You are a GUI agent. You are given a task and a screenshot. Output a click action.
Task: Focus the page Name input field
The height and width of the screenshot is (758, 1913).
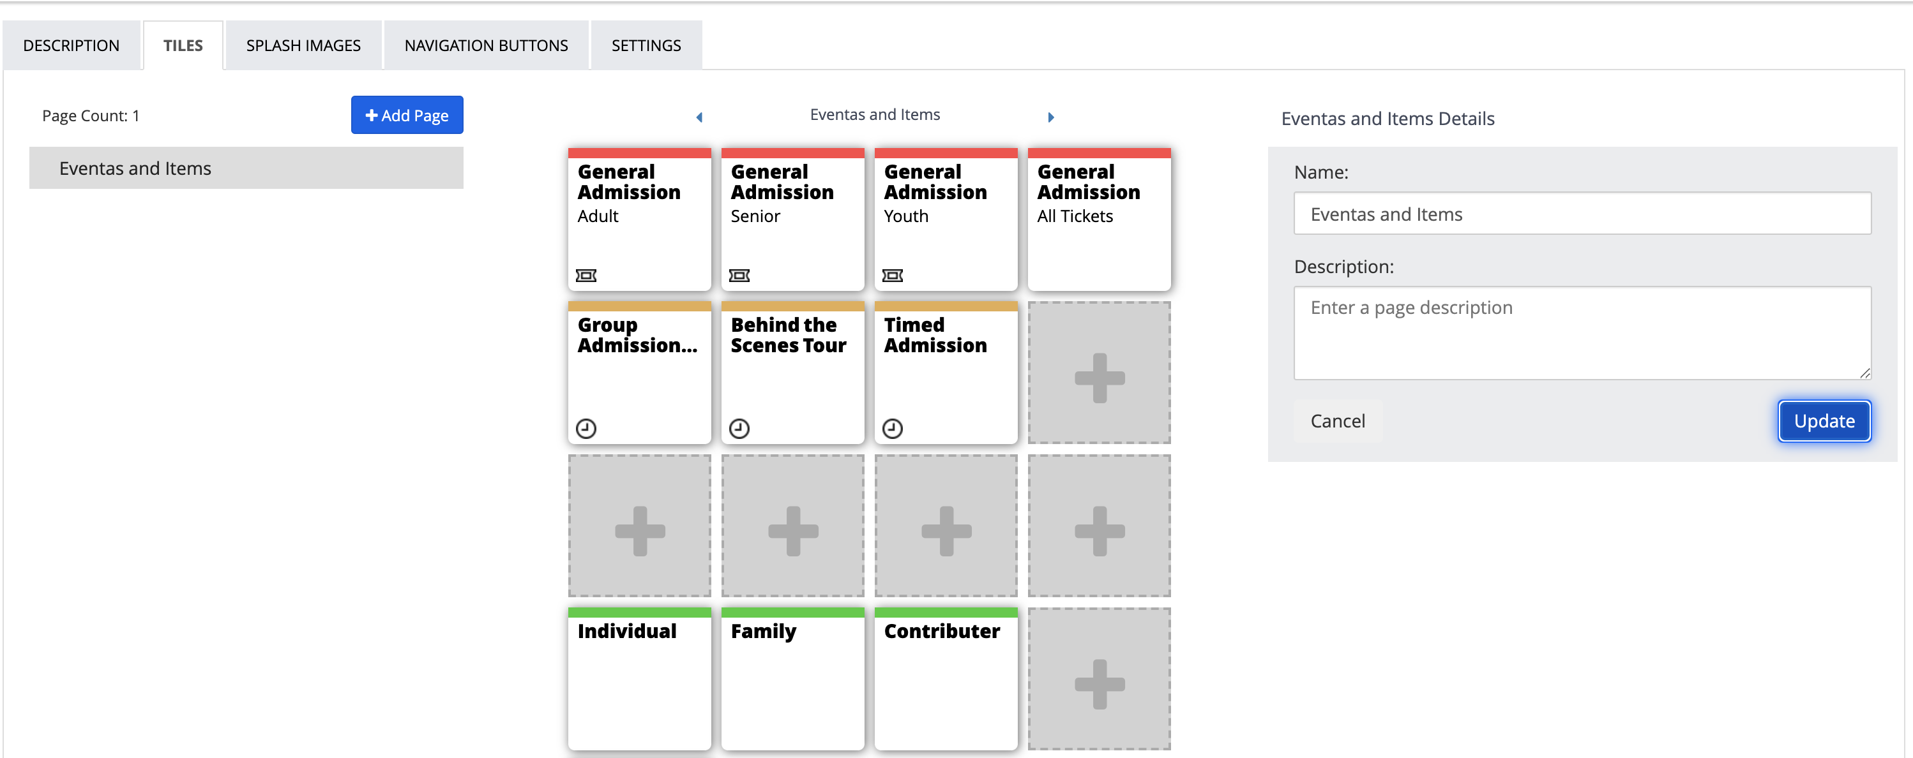tap(1582, 214)
